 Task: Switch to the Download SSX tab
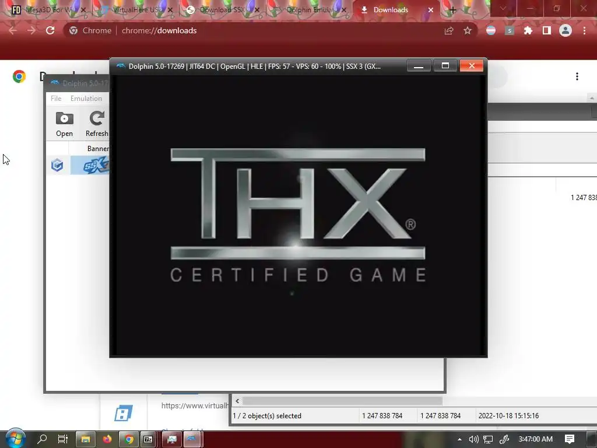[223, 10]
